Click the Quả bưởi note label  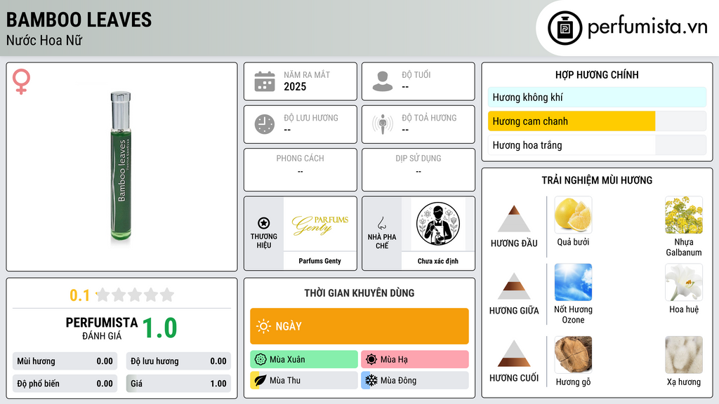pyautogui.click(x=573, y=242)
